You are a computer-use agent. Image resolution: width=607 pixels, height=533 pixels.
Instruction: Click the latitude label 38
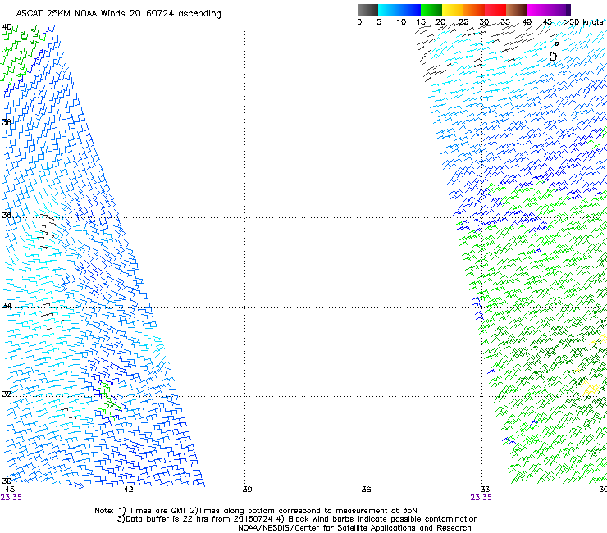[x=7, y=122]
